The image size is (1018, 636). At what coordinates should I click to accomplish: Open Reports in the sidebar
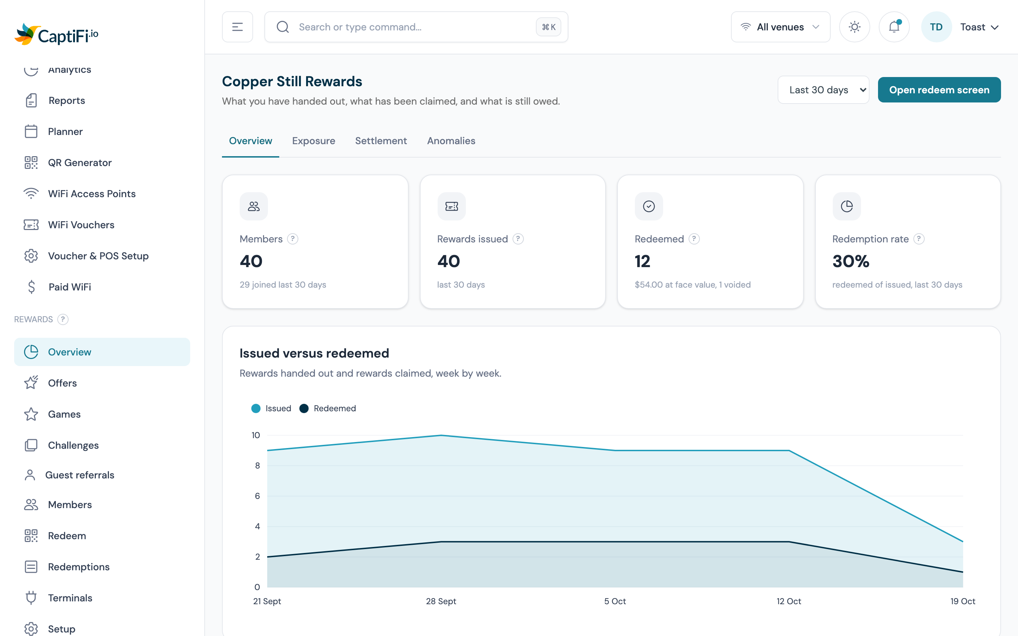click(102, 101)
